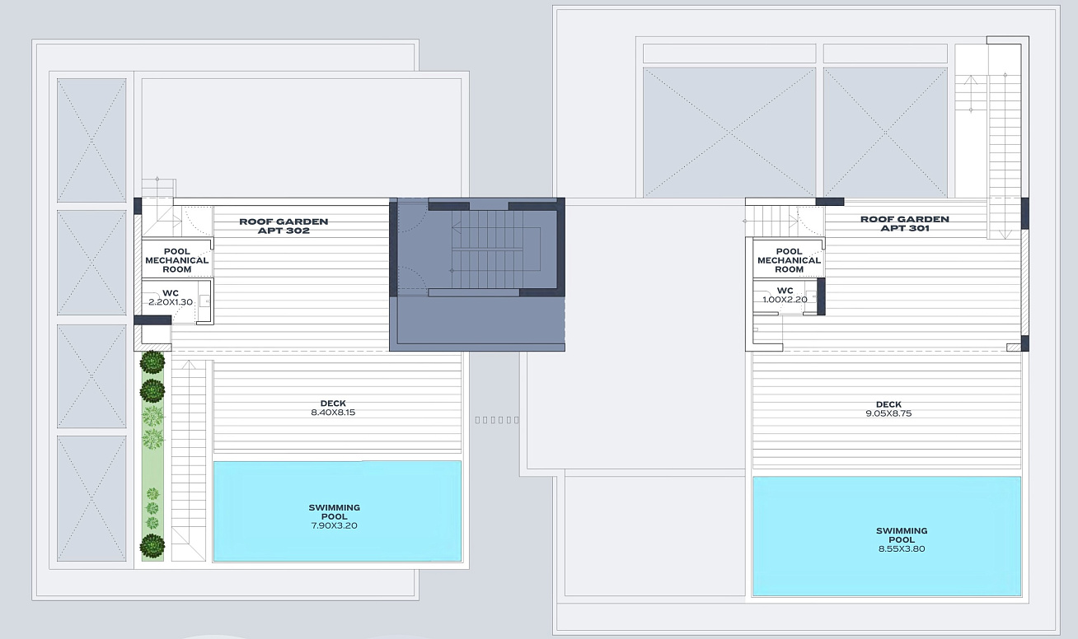Select the bottom crossed panel on far left
Screen dimensions: 1078x639
point(91,498)
